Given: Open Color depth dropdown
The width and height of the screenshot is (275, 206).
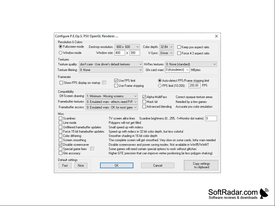Looking at the screenshot, I should [166, 47].
